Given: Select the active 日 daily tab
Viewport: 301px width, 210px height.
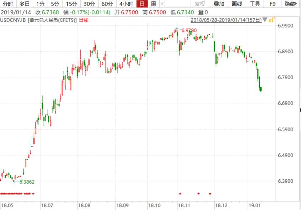Looking at the screenshot, I should (142, 4).
